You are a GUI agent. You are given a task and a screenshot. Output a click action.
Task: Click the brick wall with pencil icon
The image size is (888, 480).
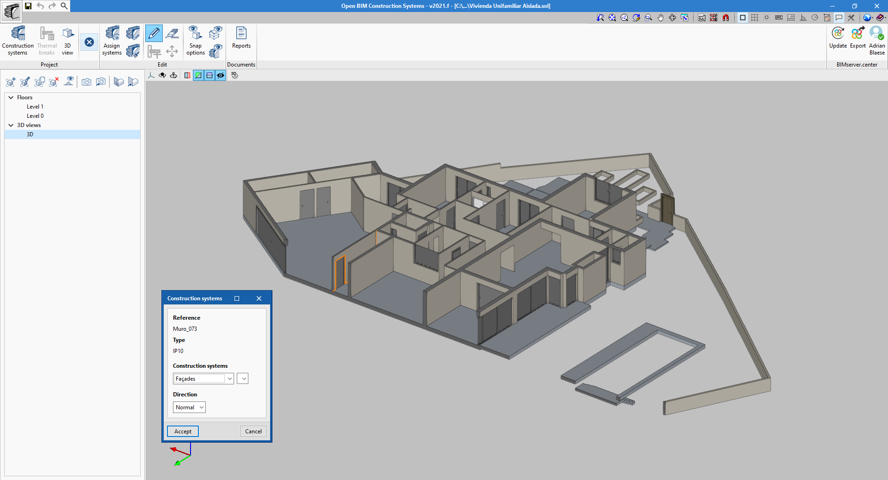click(x=133, y=33)
